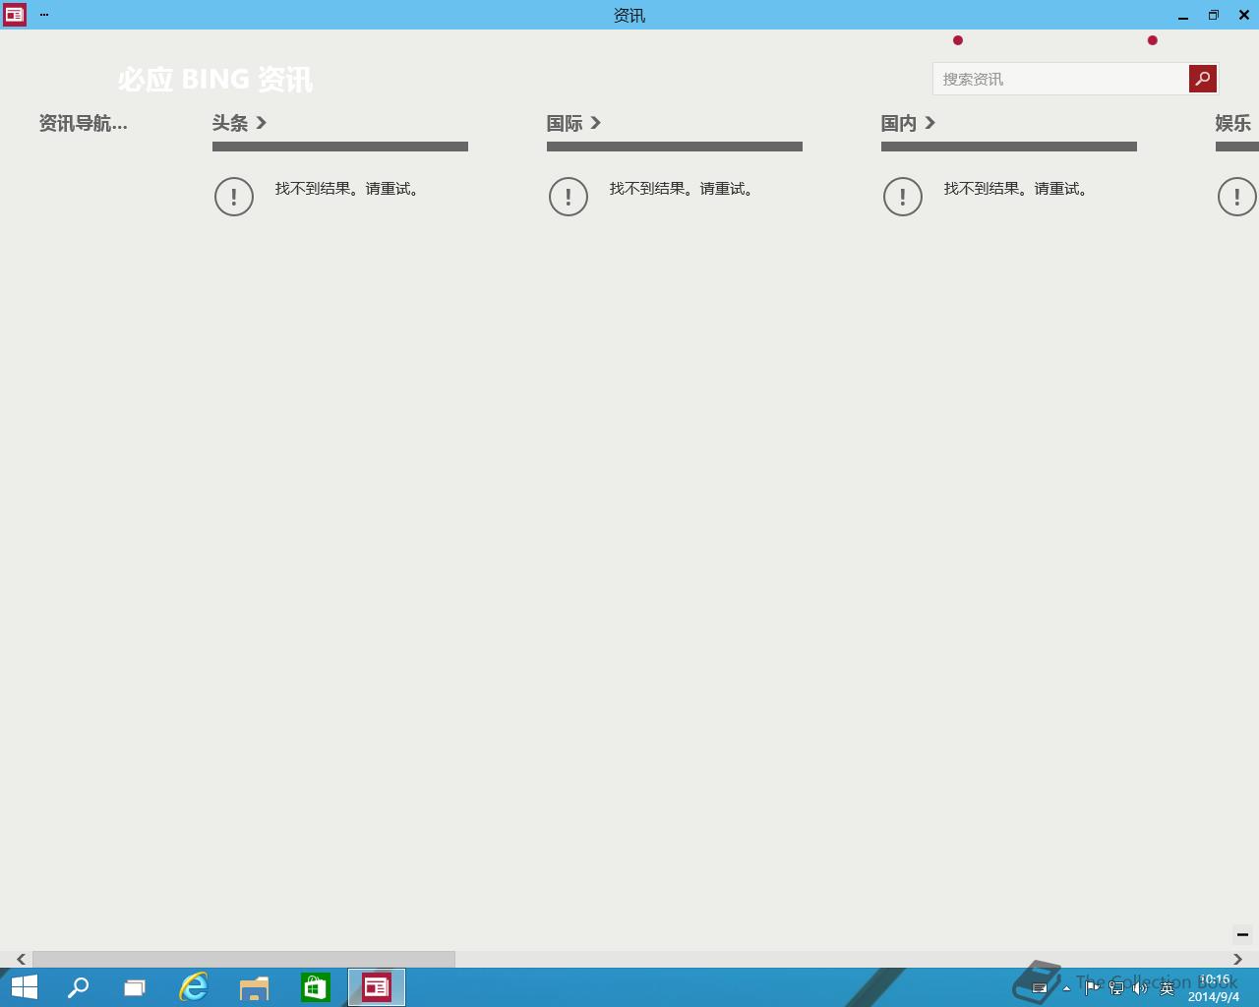
Task: Click the exclamation icon under 头条
Action: pos(234,197)
